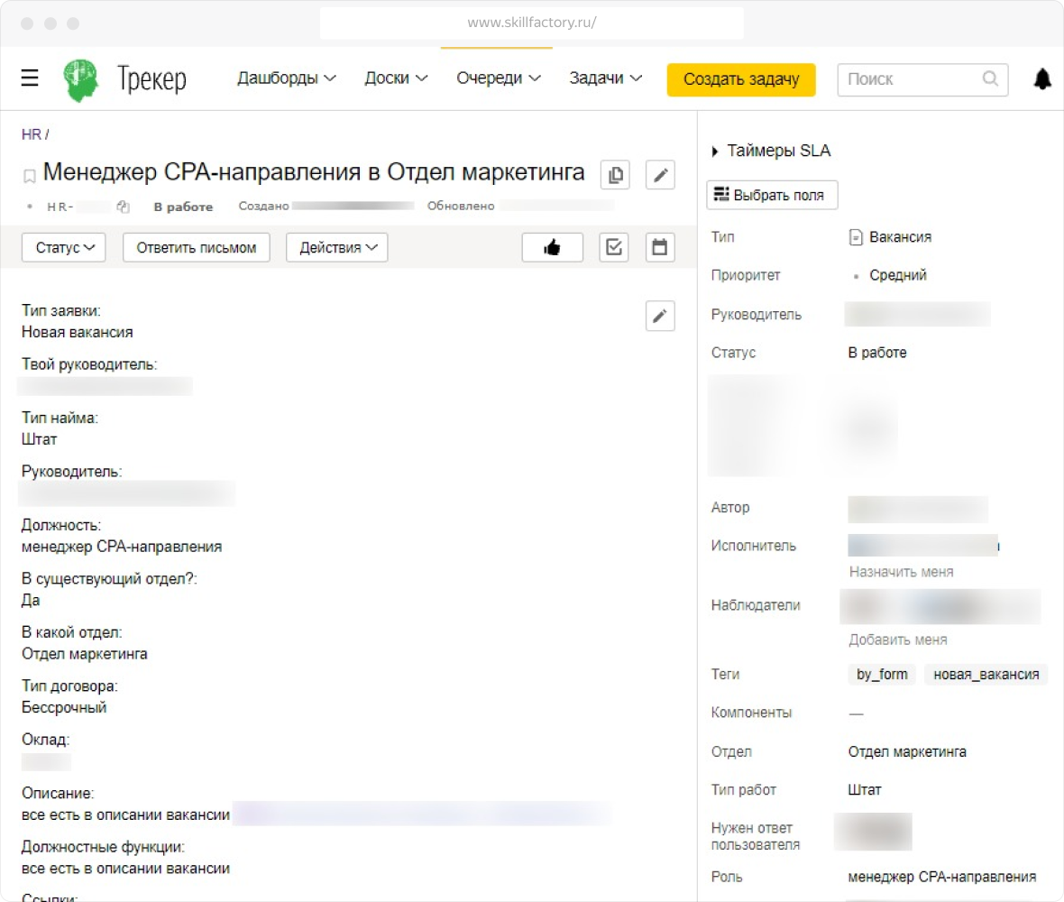
Task: Edit task parameters via the pencil icon
Action: (x=660, y=316)
